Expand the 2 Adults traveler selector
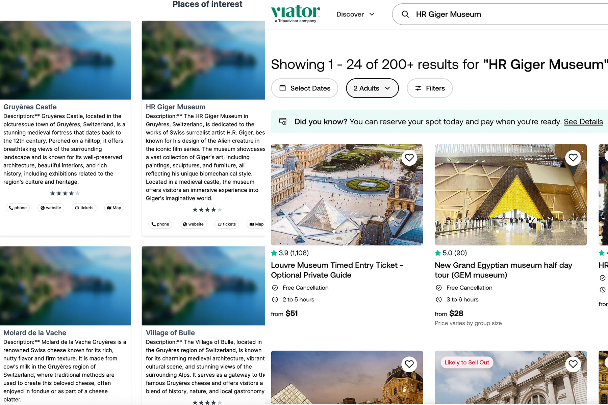The width and height of the screenshot is (608, 405). (x=372, y=88)
